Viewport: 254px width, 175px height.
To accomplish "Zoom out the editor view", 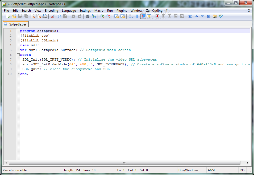I will point(108,16).
